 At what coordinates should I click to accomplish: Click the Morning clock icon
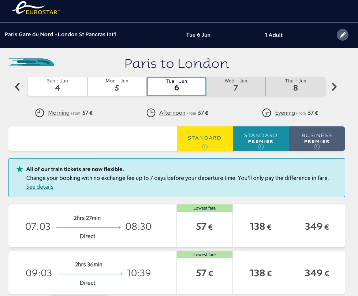pos(40,113)
